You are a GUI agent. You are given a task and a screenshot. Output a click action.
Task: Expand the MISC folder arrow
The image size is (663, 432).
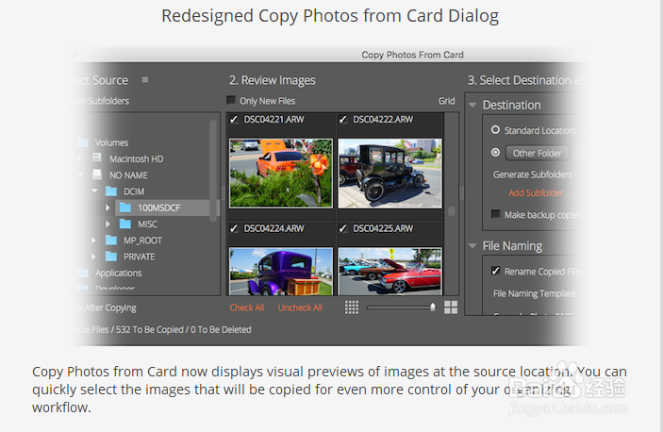click(108, 224)
